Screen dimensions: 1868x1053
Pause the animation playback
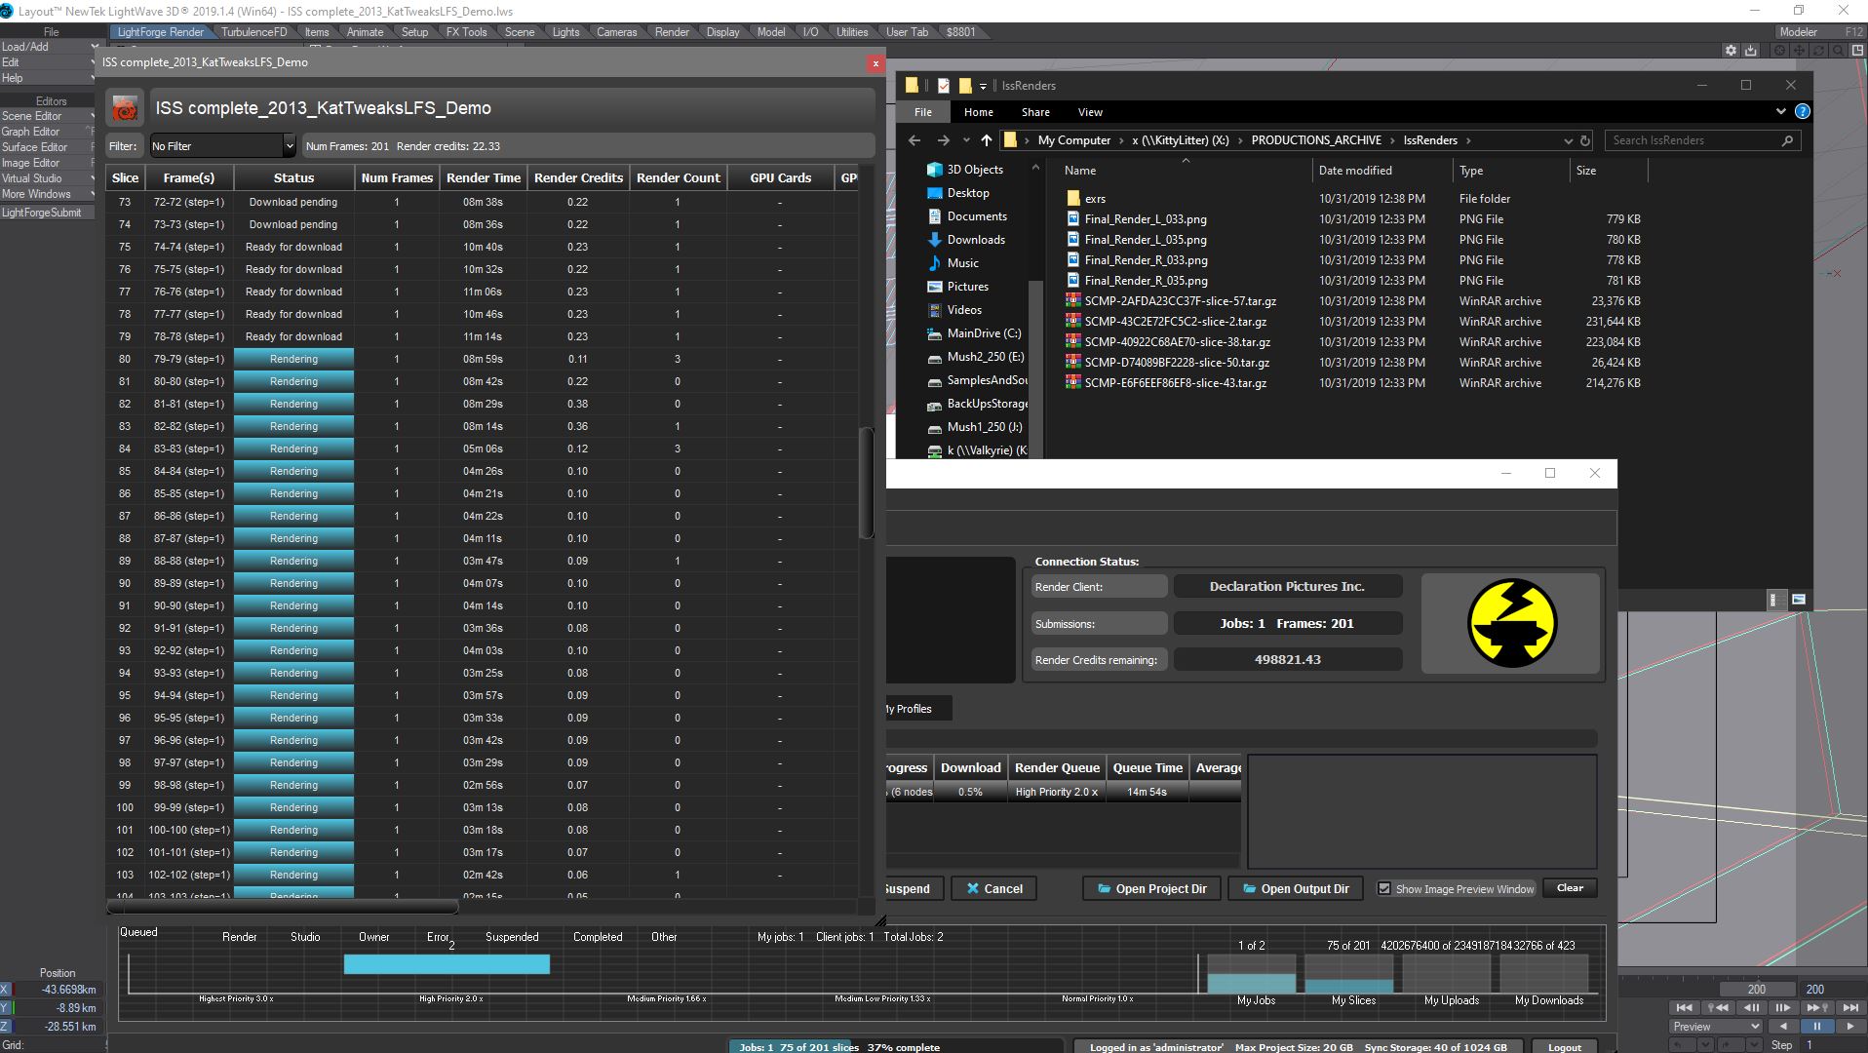click(x=1816, y=1026)
